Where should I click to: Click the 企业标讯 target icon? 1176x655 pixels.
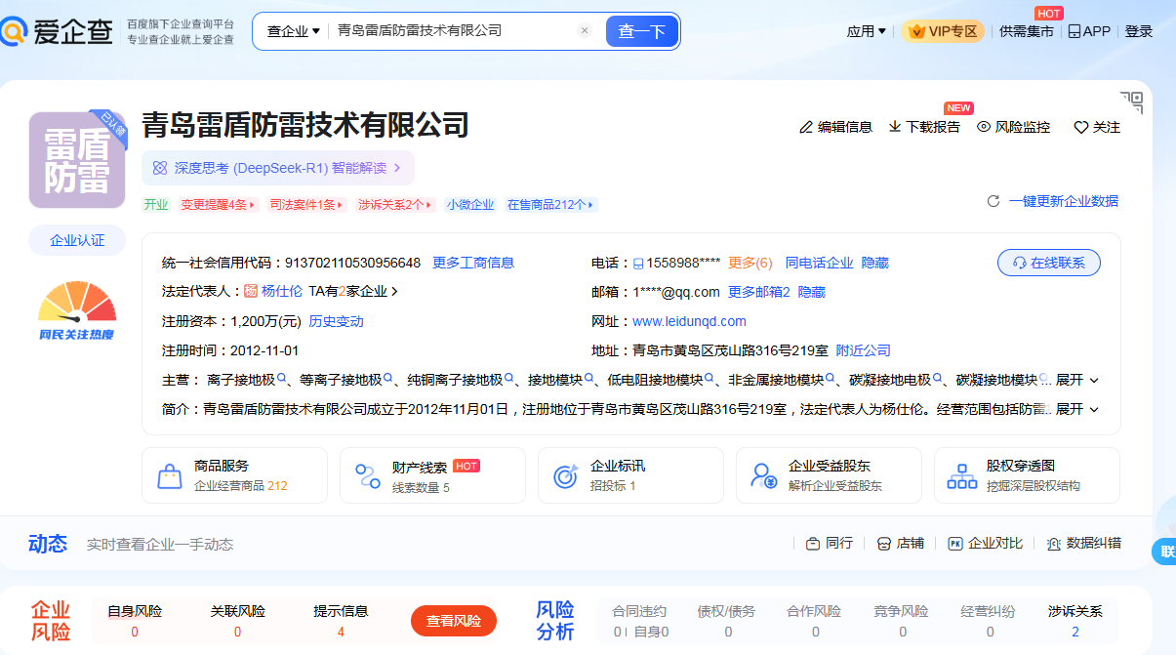click(566, 476)
